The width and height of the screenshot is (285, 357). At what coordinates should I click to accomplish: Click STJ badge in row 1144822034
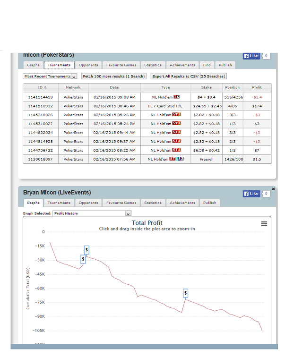pos(176,132)
